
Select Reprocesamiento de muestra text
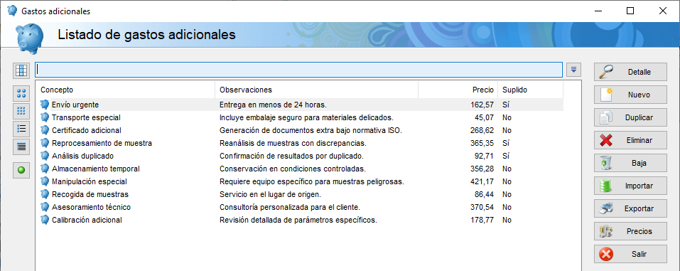tap(102, 143)
